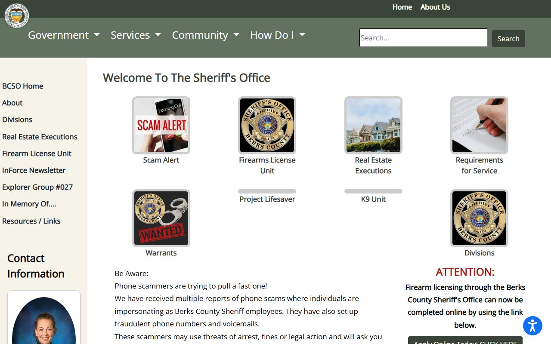Open the About sidebar link

pyautogui.click(x=12, y=103)
